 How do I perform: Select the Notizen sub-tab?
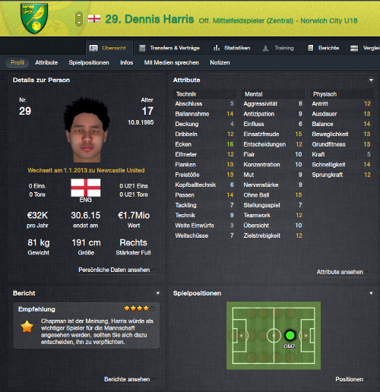[x=220, y=62]
